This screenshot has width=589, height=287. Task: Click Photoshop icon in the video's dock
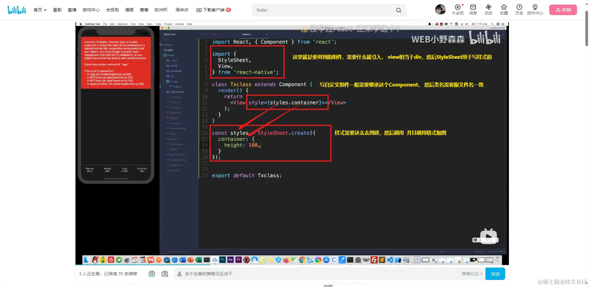click(x=222, y=260)
